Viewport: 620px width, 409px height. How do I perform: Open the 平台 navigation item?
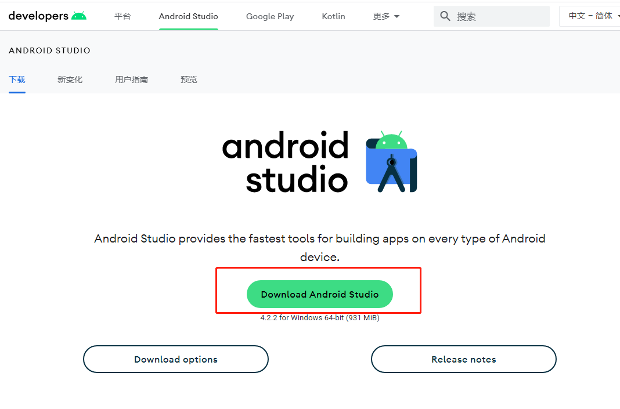pos(122,16)
